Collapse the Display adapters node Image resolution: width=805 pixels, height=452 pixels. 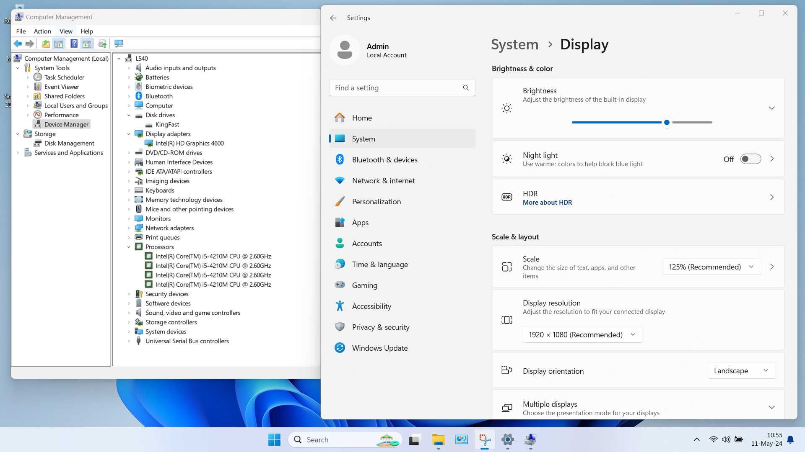(129, 134)
